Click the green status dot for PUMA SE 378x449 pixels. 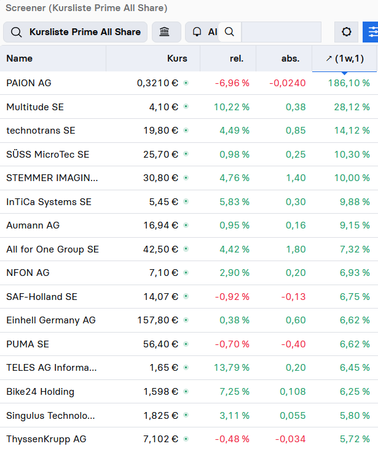click(186, 344)
